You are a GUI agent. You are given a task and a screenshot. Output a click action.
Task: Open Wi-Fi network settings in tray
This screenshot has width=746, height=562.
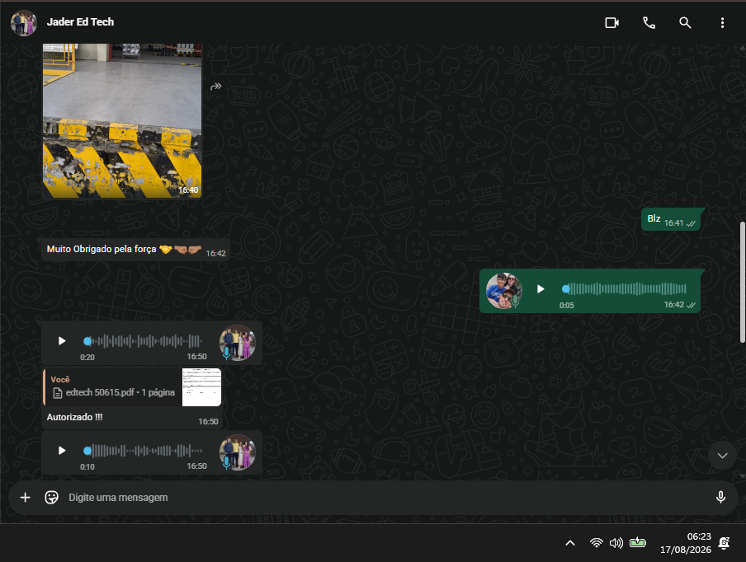coord(596,542)
